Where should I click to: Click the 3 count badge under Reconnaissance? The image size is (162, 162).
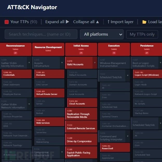tap(15, 53)
